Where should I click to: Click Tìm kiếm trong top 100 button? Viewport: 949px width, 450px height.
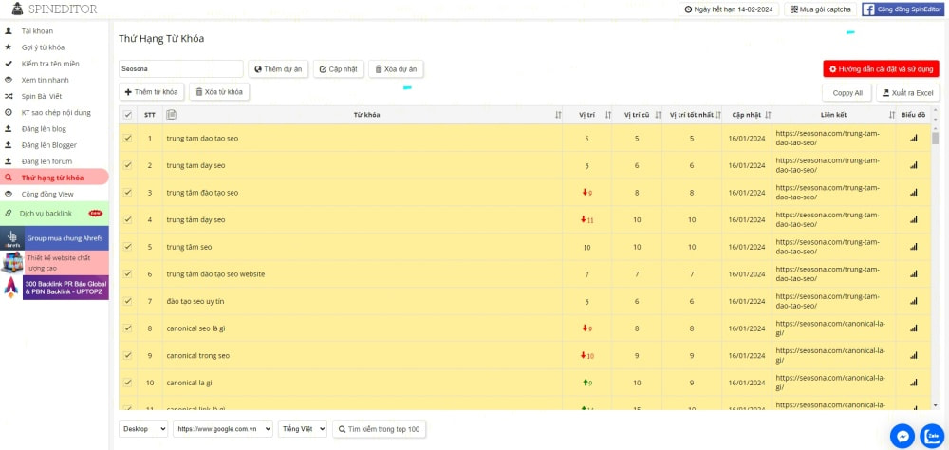(380, 429)
